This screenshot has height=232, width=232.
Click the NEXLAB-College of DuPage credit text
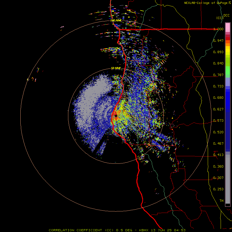click(x=206, y=3)
